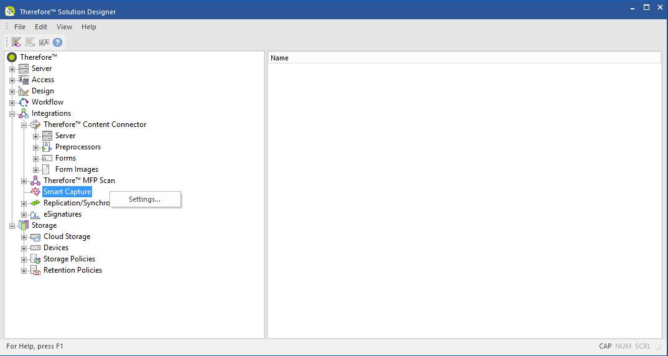668x356 pixels.
Task: Click the Therefore root node icon
Action: coord(12,57)
